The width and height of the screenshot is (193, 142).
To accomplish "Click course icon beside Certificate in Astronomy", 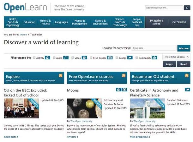I will [x=187, y=90].
